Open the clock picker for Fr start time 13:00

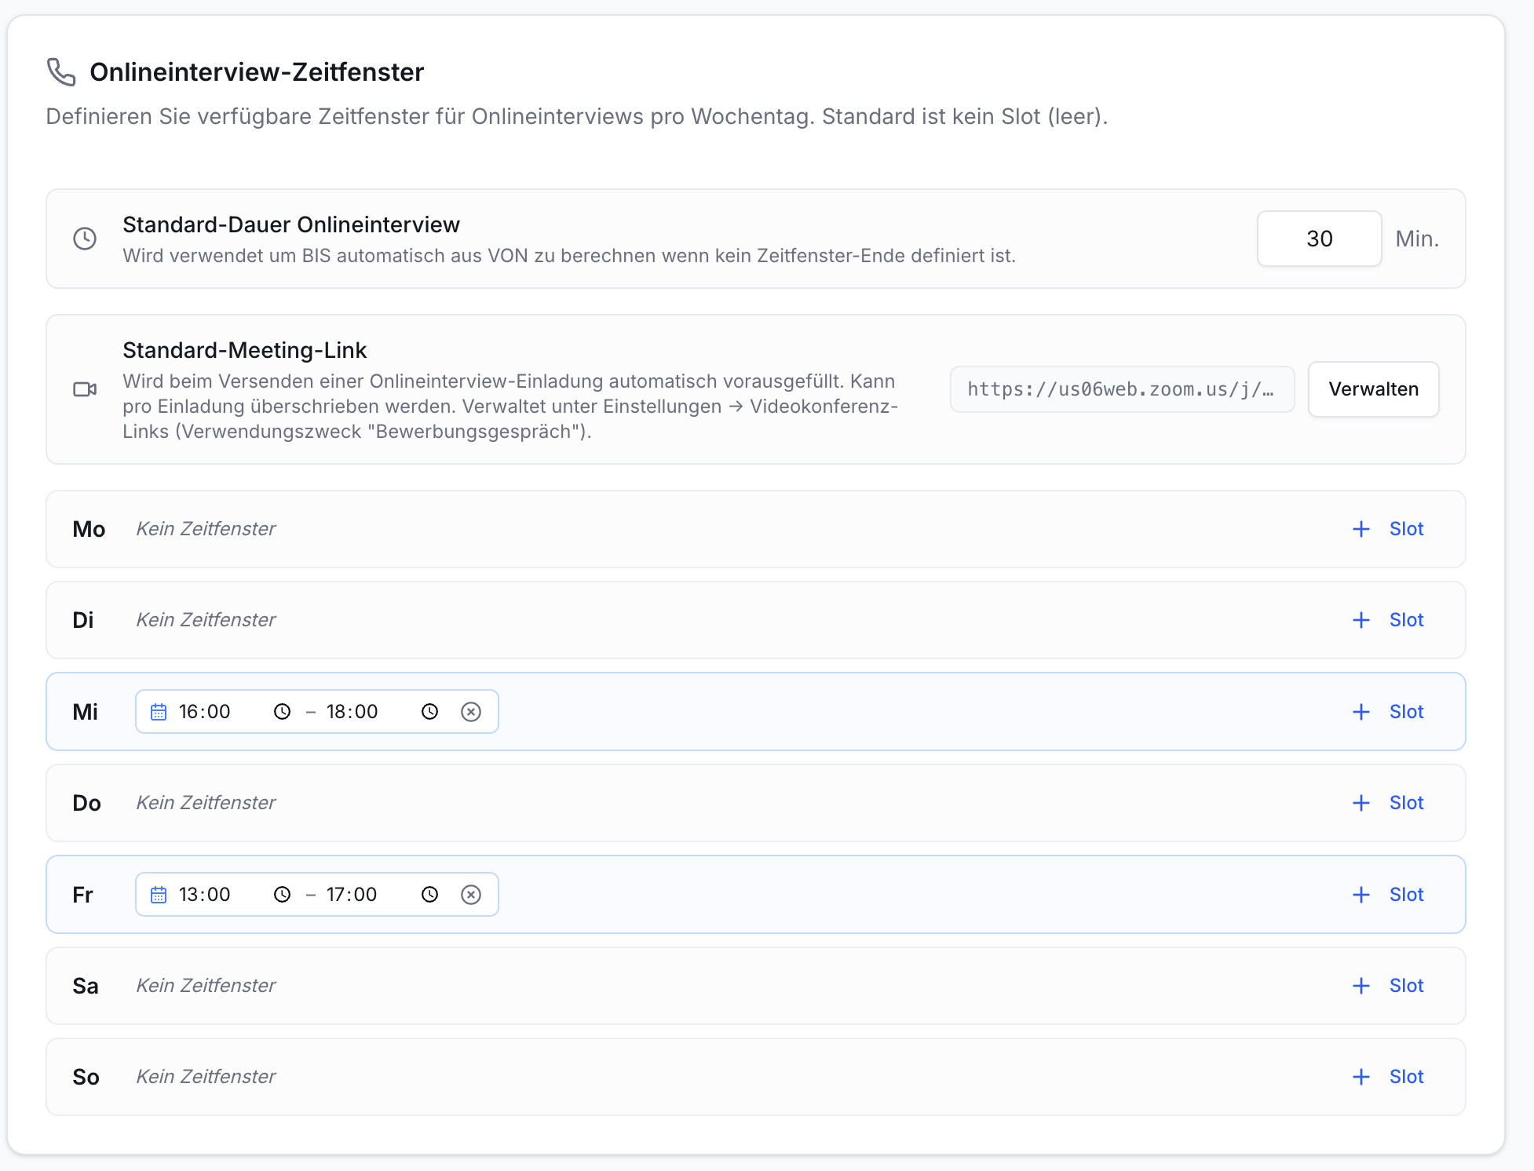point(282,895)
